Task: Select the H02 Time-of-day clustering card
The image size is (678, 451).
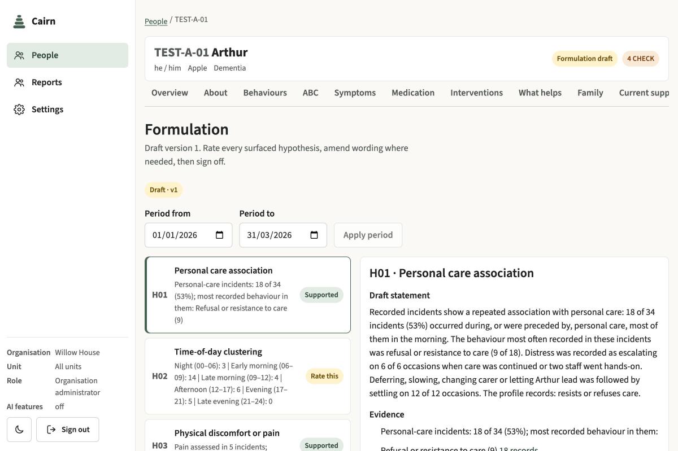Action: tap(247, 376)
